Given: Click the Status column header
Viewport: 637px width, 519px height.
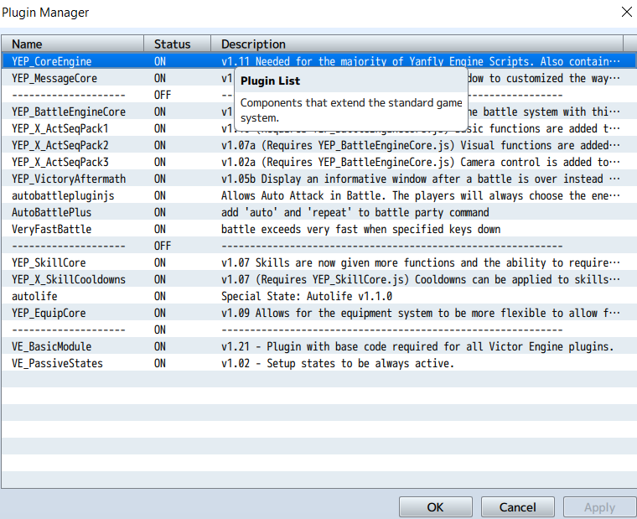Looking at the screenshot, I should pos(177,44).
